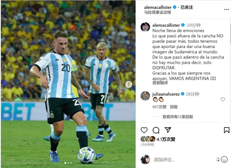This screenshot has width=231, height=168.
Task: Open the comment bubble icon
Action: (156, 130)
